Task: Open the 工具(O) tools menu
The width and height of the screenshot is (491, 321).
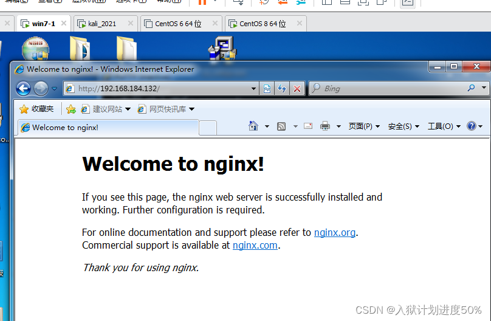Action: (444, 126)
